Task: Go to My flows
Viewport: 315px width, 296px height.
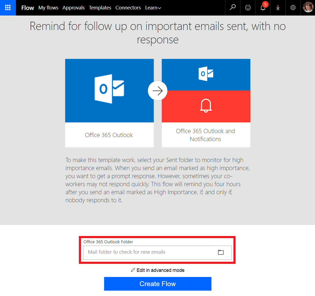Action: 48,8
